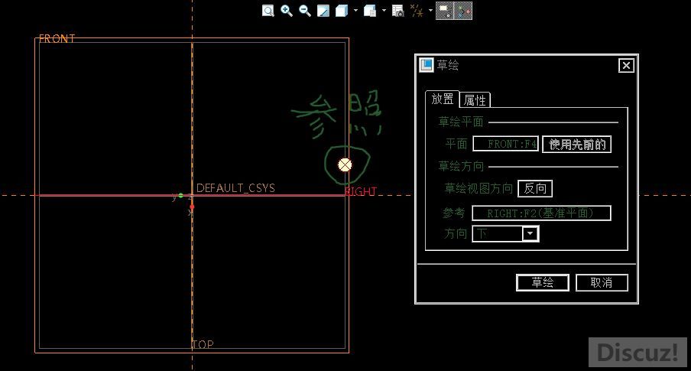691x371 pixels.
Task: Click the 平面 field showing FRONT:F4
Action: [x=506, y=144]
